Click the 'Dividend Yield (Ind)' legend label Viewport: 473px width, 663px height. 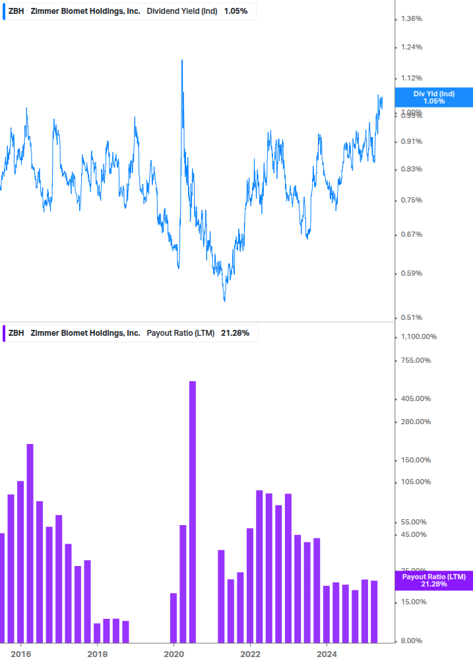point(182,11)
